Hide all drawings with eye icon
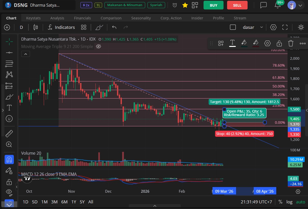308x209 pixels. [x=9, y=192]
